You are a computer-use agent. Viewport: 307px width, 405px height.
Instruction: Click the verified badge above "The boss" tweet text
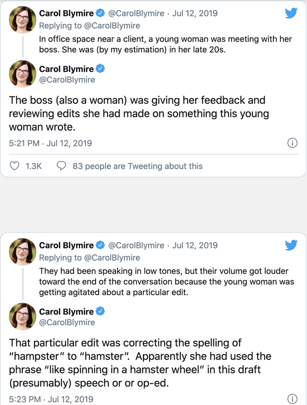pos(100,69)
